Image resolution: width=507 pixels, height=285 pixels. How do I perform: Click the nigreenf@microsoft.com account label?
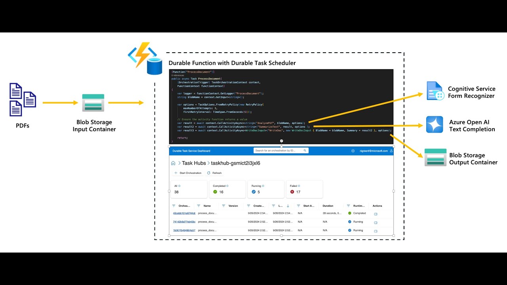pos(373,151)
